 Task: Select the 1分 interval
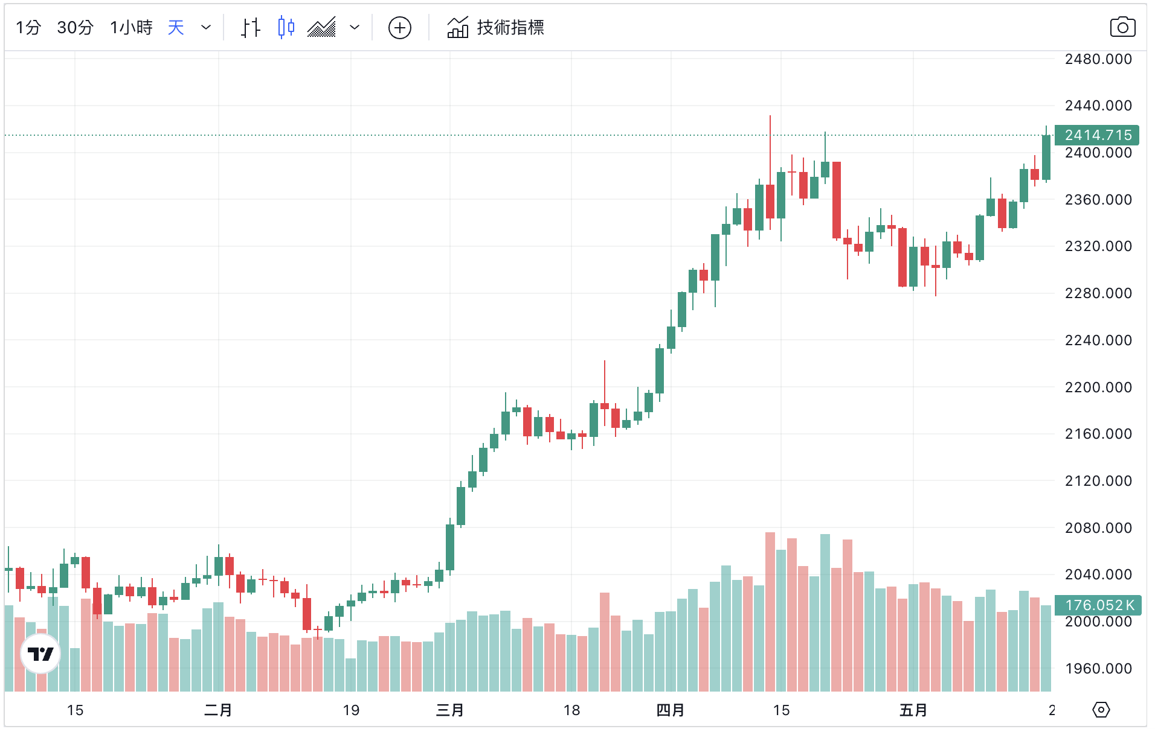click(x=28, y=28)
